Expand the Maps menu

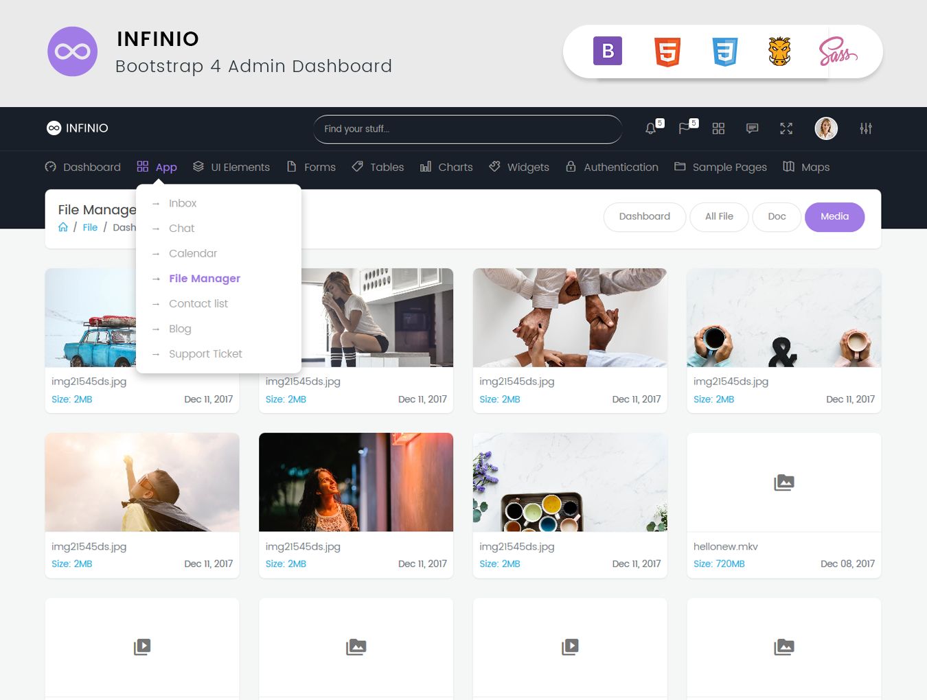(806, 167)
